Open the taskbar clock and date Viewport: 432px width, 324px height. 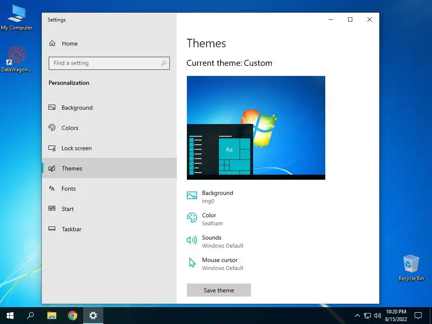(396, 316)
